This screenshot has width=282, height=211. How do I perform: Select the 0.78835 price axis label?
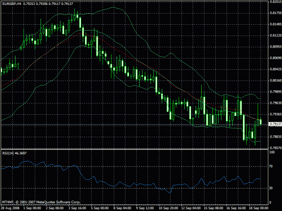(x=276, y=137)
